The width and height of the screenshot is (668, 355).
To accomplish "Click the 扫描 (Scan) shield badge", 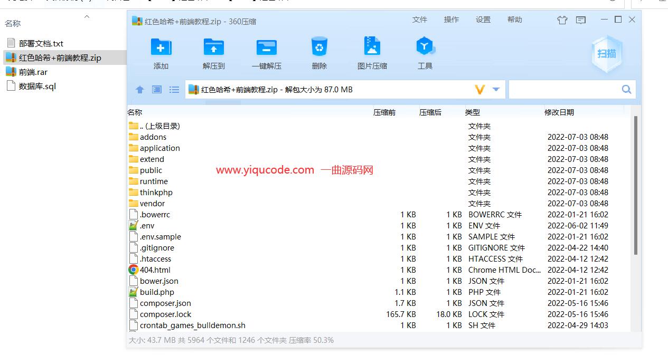I will pos(607,54).
